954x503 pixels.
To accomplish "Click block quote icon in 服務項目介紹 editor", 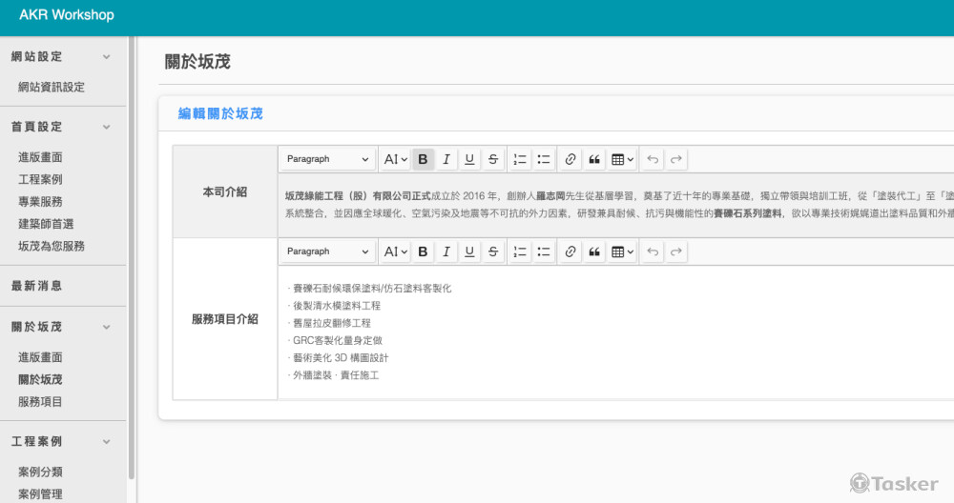I will click(594, 251).
